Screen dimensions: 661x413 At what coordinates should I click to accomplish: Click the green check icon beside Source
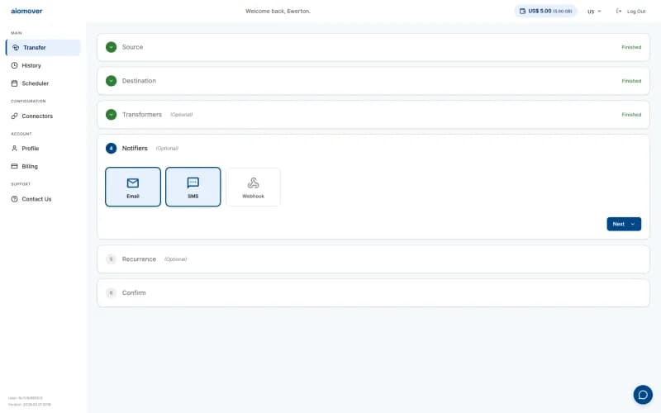tap(112, 47)
